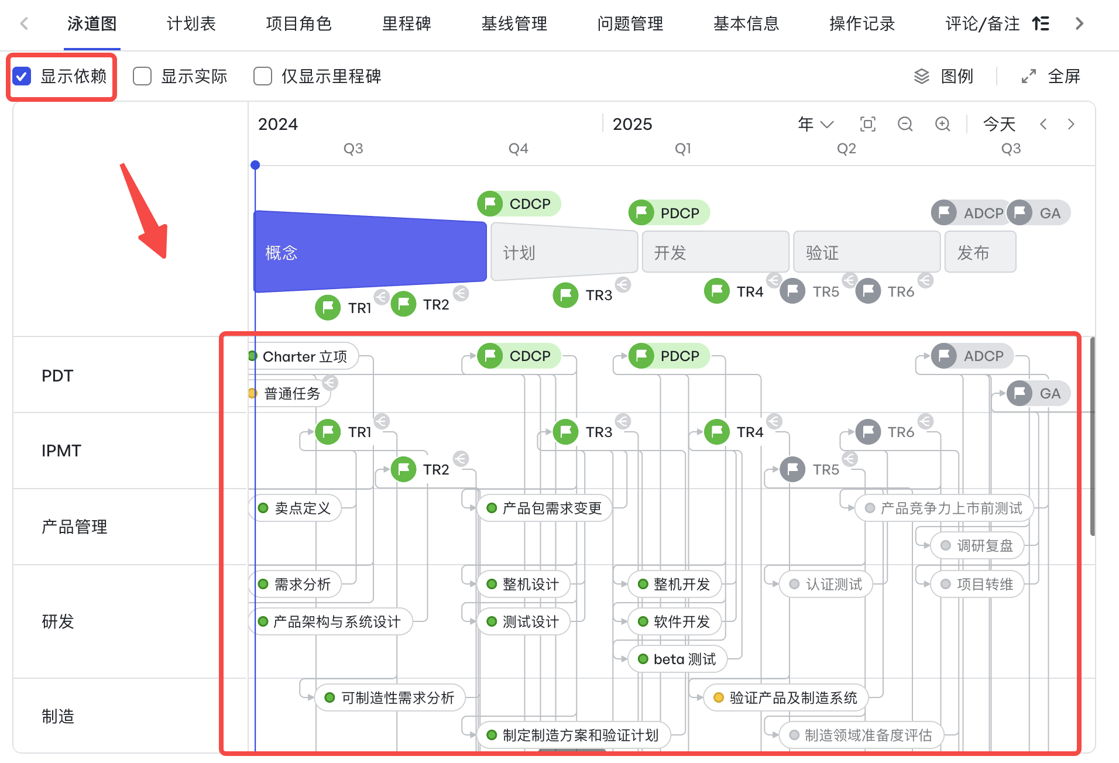Open the 调研复盘 task
This screenshot has width=1119, height=763.
(977, 545)
